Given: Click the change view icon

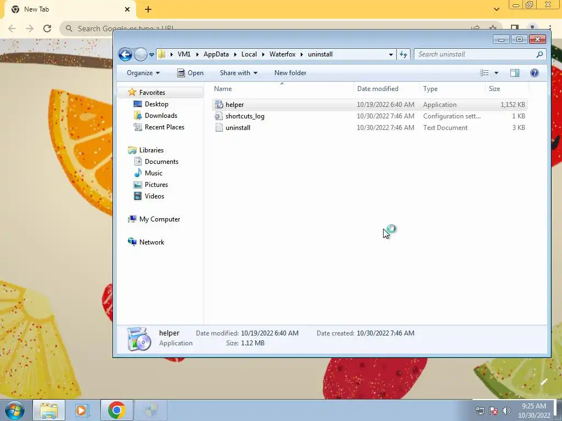Looking at the screenshot, I should point(484,73).
